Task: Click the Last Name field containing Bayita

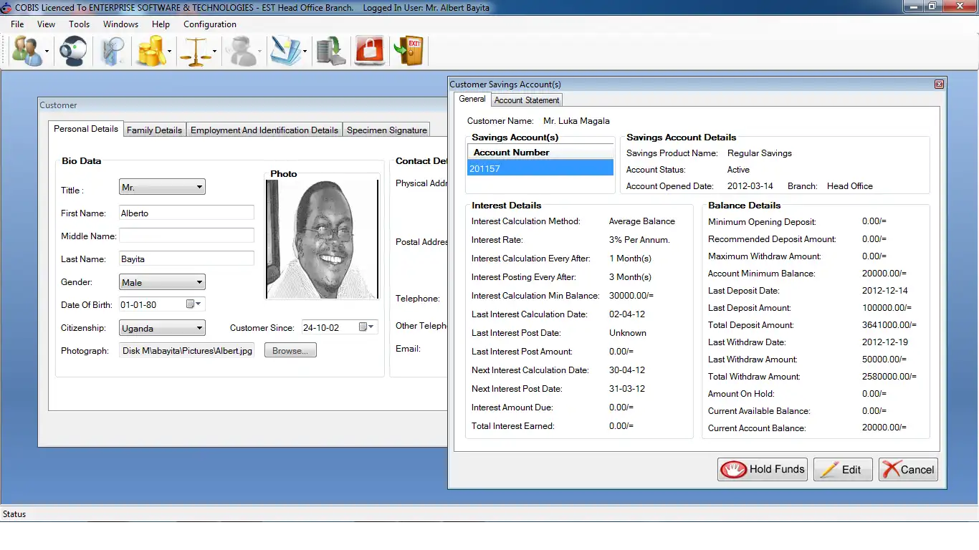Action: [186, 259]
